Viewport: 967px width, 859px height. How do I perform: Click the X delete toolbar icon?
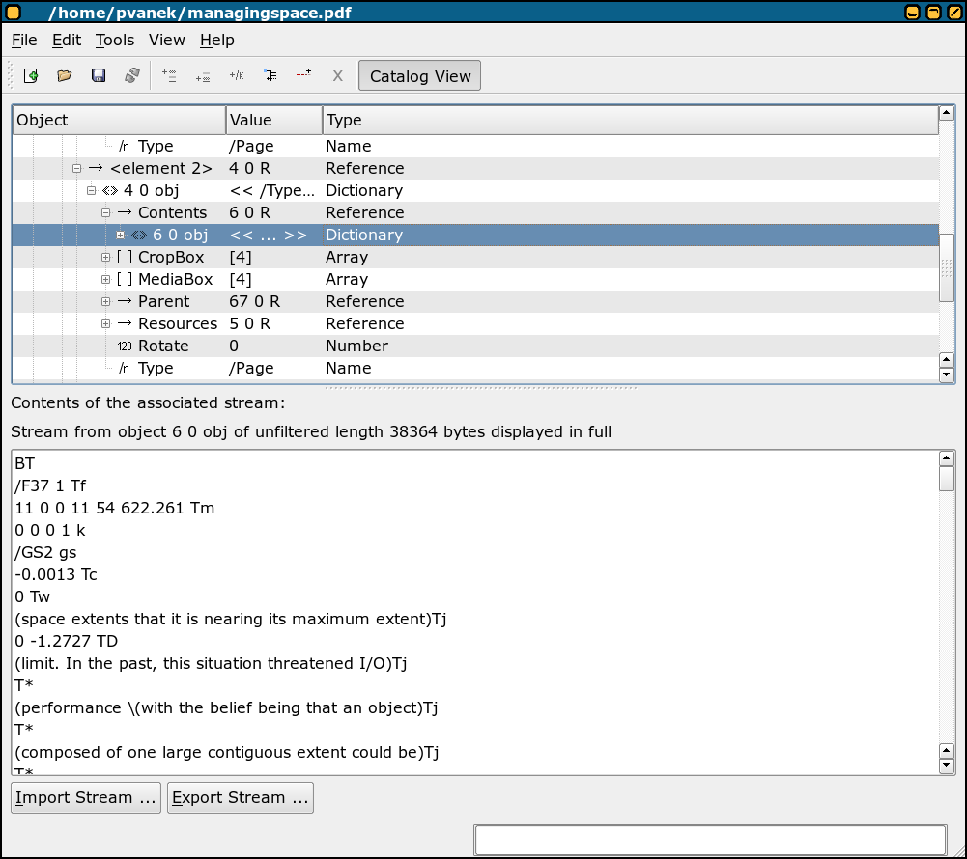pyautogui.click(x=337, y=76)
